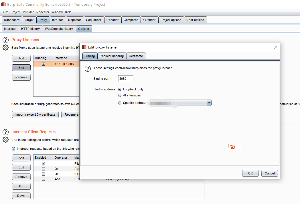Screen dimensions: 300x204
Task: Switch to the Repeater tab
Action: click(x=75, y=20)
